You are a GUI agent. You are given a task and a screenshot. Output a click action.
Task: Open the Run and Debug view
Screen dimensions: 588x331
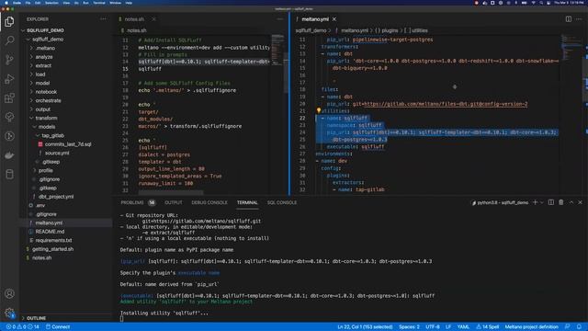tap(9, 79)
